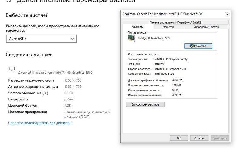This screenshot has width=242, height=153.
Task: Open the Дисплей 1 dropdown
Action: tap(41, 39)
